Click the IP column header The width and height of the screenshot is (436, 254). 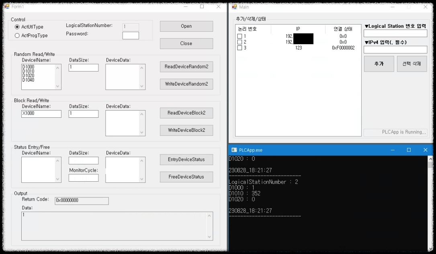[x=298, y=29]
